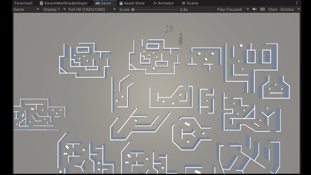Open the three-dot tab options menu
Viewport: 311px width, 175px height.
tap(297, 3)
